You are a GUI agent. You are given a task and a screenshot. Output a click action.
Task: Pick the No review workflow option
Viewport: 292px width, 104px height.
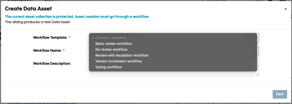(x=111, y=49)
